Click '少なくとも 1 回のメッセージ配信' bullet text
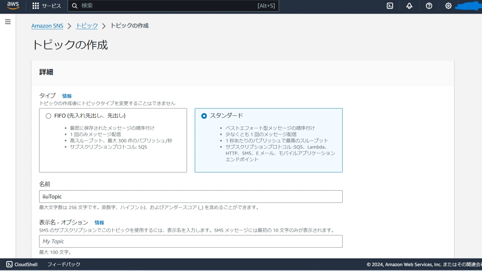The width and height of the screenshot is (482, 271). point(261,134)
